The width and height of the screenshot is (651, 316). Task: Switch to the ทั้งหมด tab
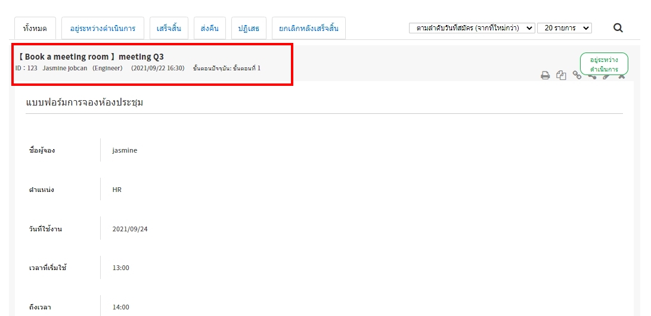click(35, 28)
